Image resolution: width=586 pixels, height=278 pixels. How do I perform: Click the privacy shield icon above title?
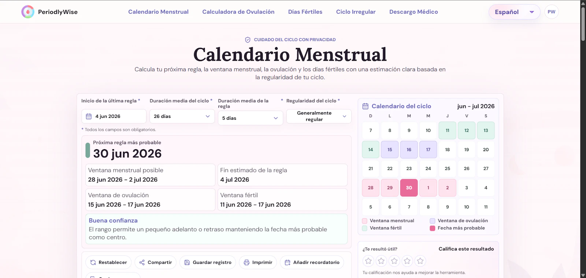pyautogui.click(x=248, y=40)
